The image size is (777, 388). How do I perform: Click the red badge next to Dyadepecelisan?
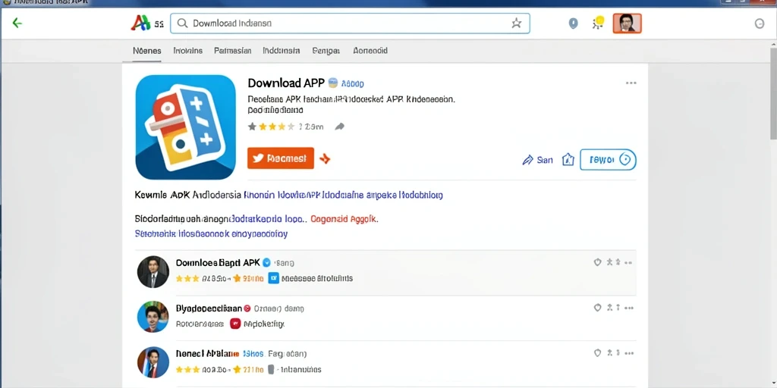coord(247,308)
